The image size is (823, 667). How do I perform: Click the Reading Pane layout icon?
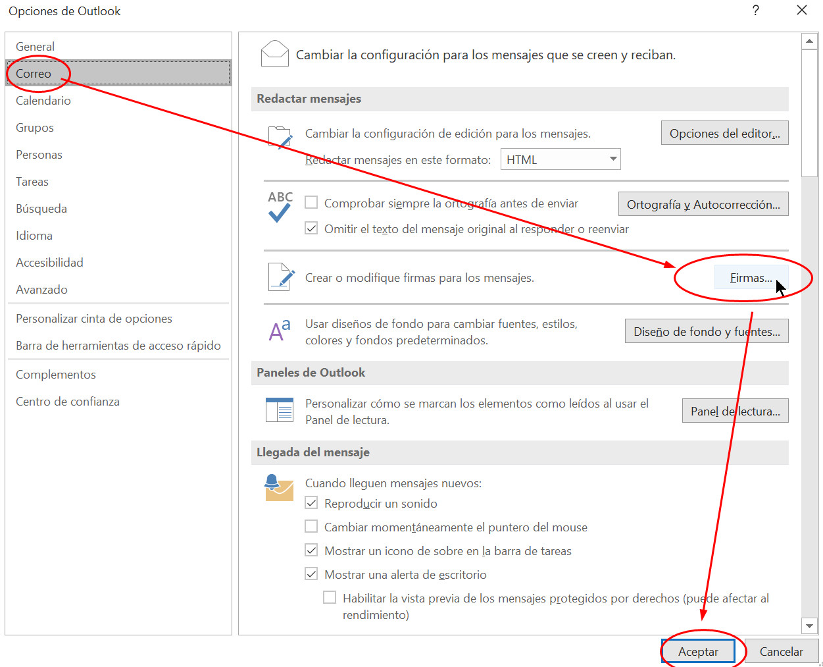tap(280, 410)
